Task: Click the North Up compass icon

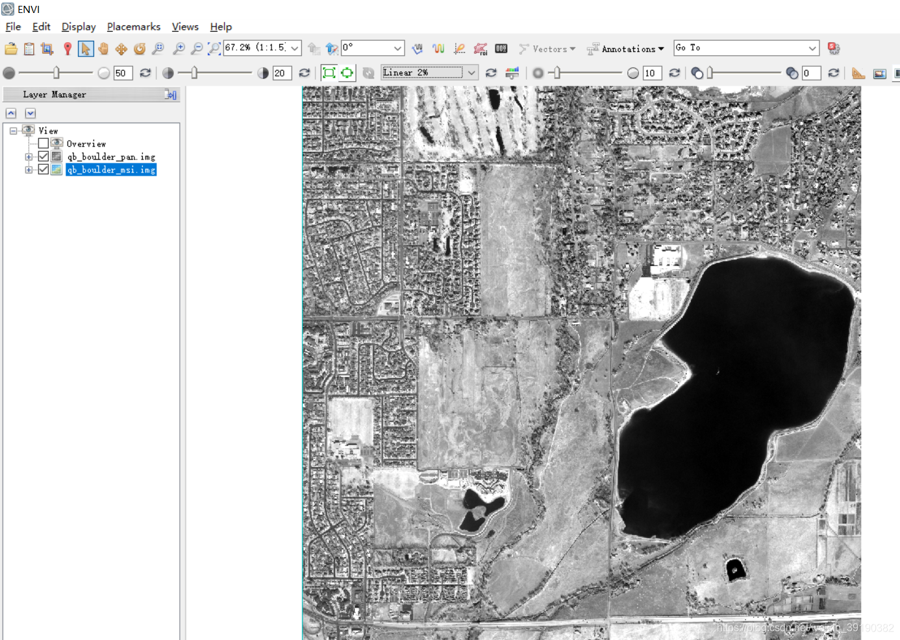Action: pyautogui.click(x=332, y=49)
